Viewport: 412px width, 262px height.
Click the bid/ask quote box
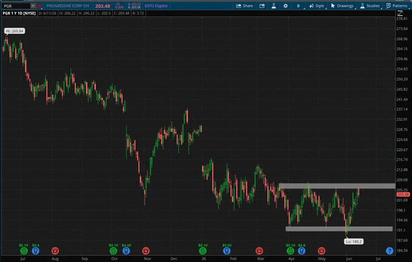pyautogui.click(x=134, y=6)
